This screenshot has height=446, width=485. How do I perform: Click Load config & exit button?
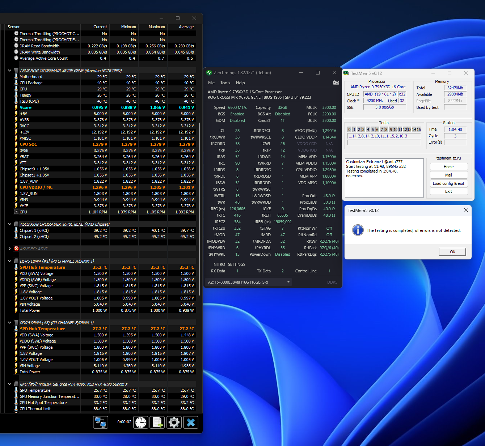pyautogui.click(x=448, y=183)
